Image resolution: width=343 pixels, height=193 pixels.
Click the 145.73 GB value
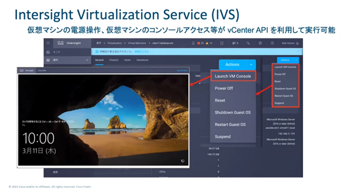coord(213,154)
